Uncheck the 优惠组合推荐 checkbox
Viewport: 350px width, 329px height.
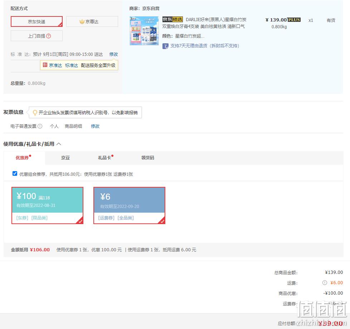15,174
